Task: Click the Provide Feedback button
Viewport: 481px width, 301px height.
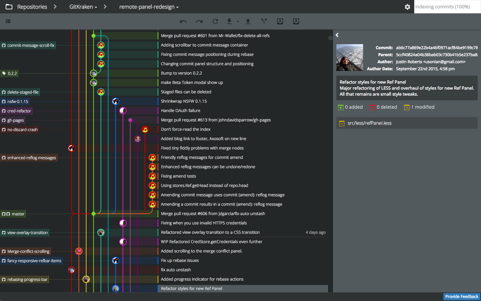Action: (462, 297)
